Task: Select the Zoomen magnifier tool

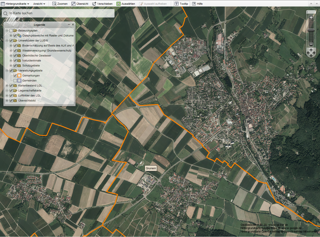Action: pyautogui.click(x=60, y=4)
